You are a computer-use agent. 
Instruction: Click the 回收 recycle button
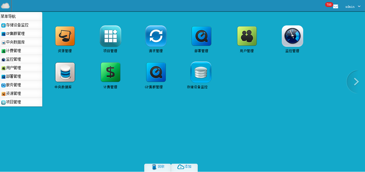[x=158, y=167]
